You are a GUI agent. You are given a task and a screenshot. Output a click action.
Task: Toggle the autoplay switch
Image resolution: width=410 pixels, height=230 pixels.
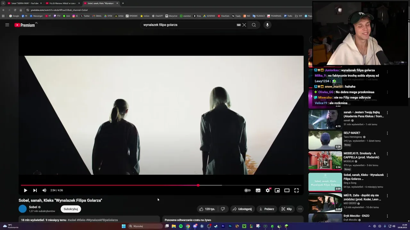pos(248,190)
